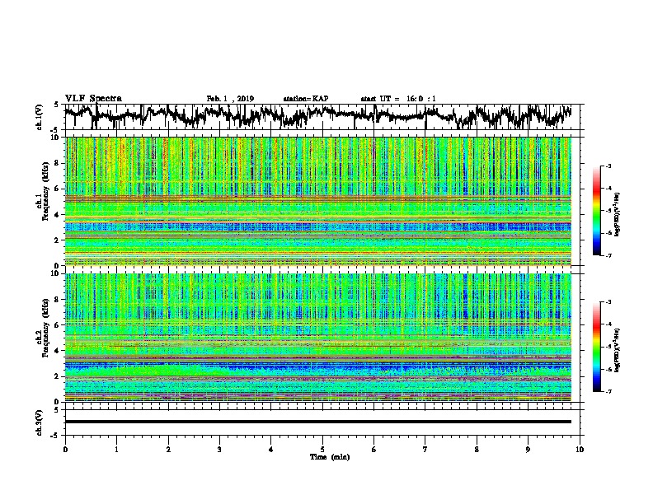Click the "9" tick on the Time axis
The width and height of the screenshot is (653, 504).
click(x=528, y=450)
